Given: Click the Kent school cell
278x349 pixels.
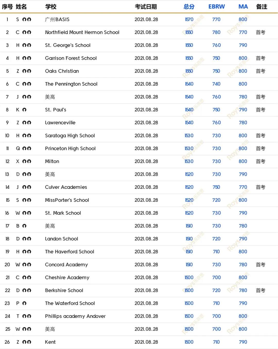Looking at the screenshot, I should [50, 342].
